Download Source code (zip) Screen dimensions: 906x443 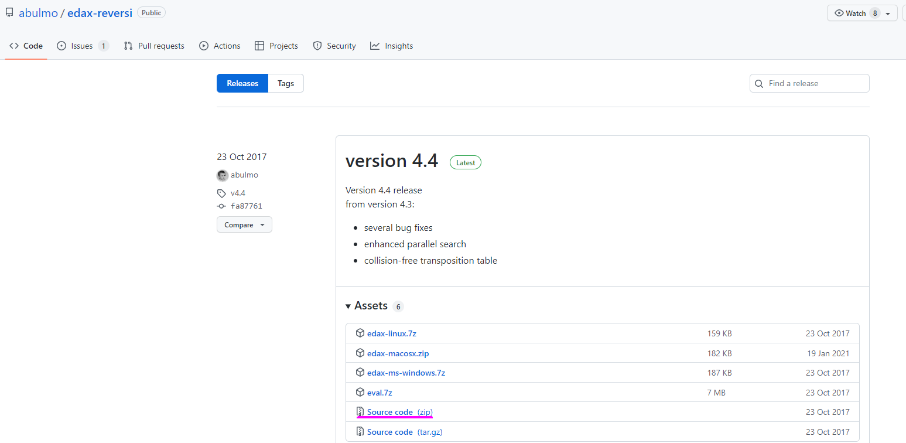(400, 412)
